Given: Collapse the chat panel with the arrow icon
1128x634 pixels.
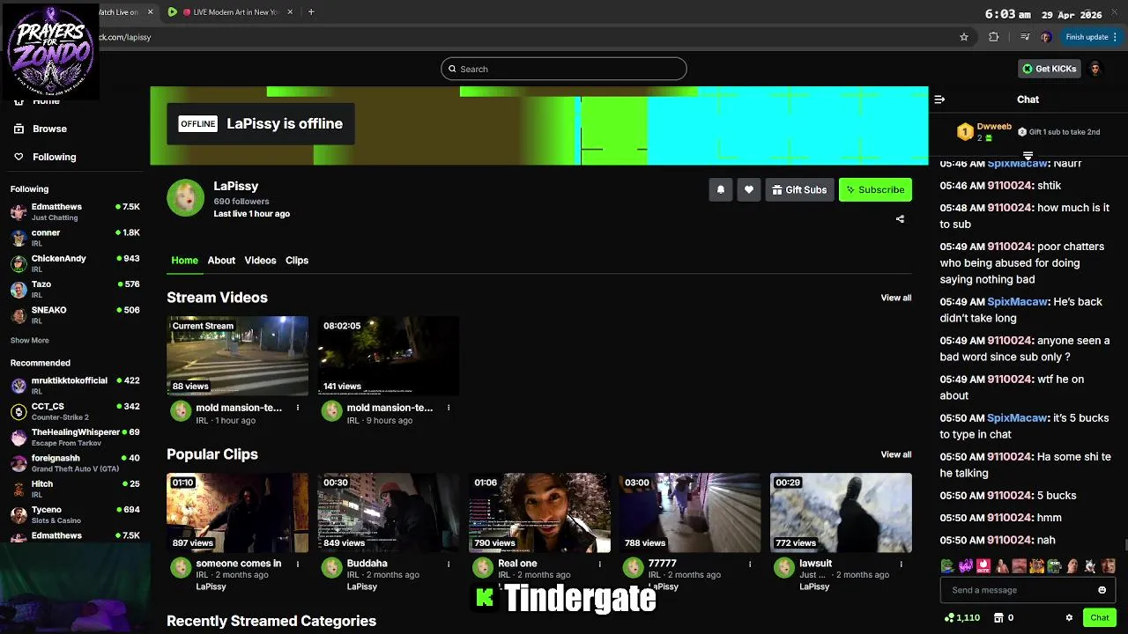Looking at the screenshot, I should click(x=939, y=100).
